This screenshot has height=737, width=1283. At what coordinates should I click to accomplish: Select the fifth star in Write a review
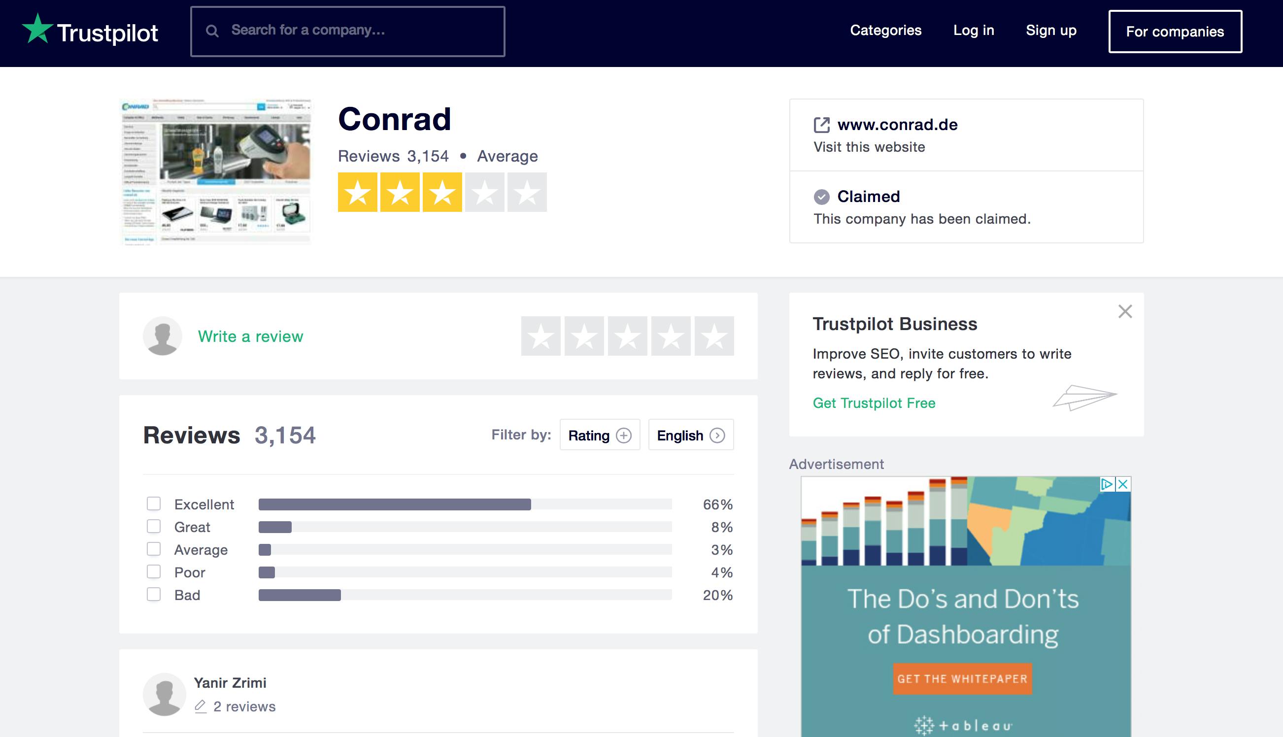713,336
